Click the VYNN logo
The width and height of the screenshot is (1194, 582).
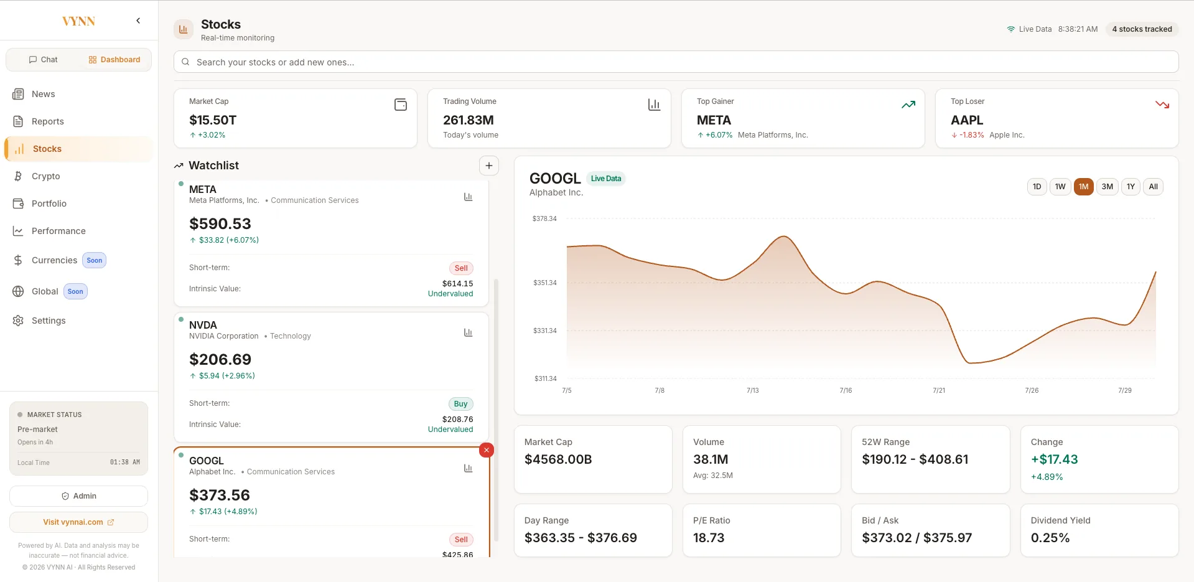(x=78, y=21)
